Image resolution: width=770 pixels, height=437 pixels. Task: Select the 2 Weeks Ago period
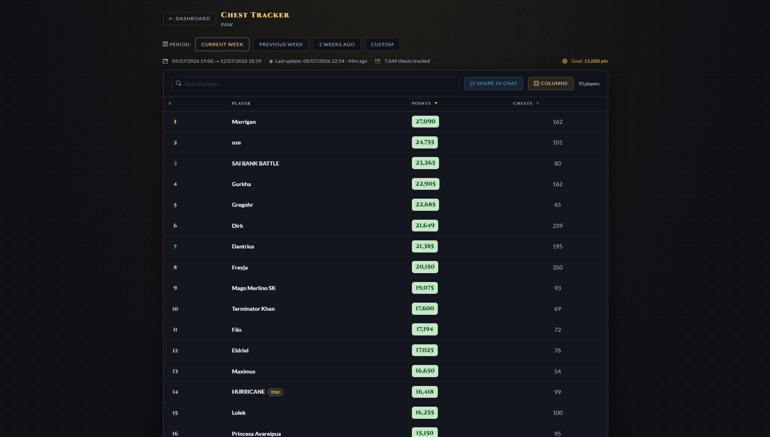337,45
